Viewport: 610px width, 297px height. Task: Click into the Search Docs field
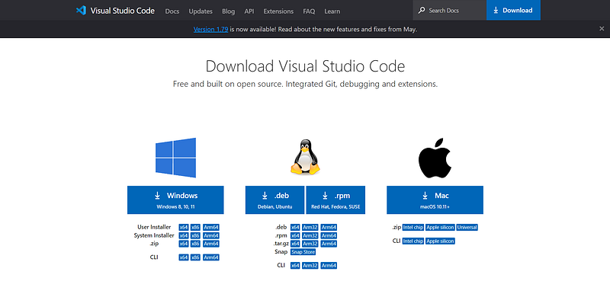pos(449,10)
